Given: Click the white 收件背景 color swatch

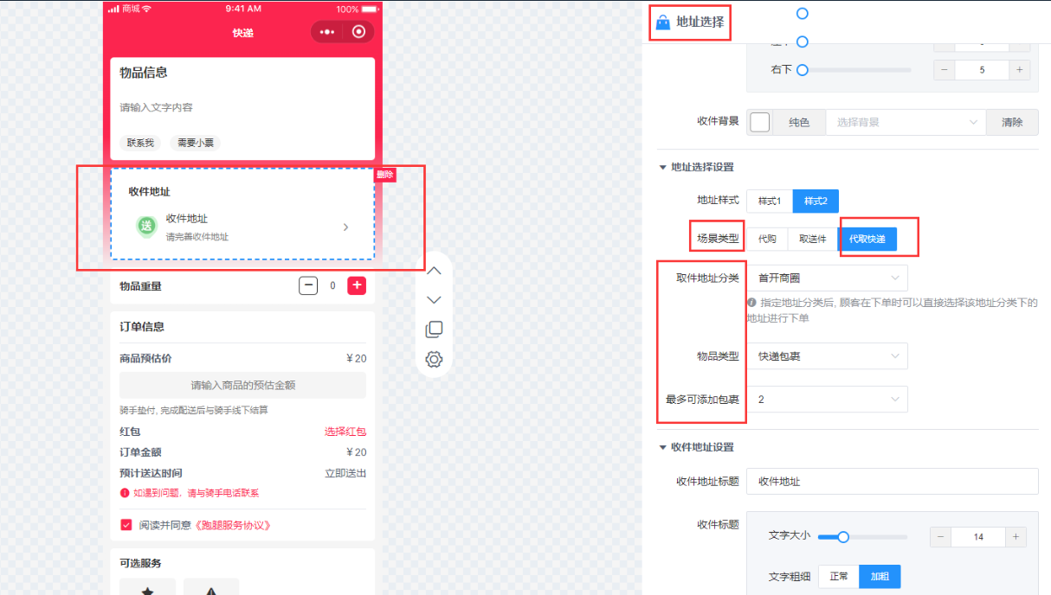Looking at the screenshot, I should coord(759,123).
